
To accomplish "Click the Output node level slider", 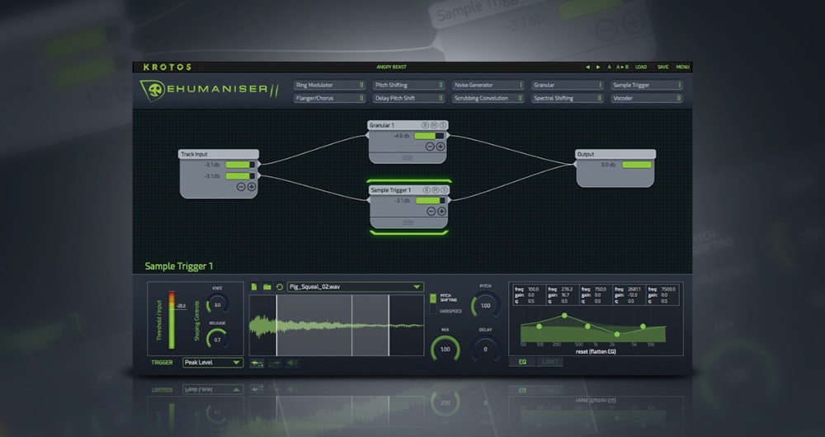I will coord(636,165).
